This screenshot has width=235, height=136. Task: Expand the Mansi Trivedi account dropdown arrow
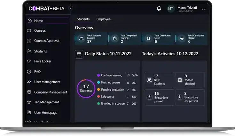[x=203, y=9]
